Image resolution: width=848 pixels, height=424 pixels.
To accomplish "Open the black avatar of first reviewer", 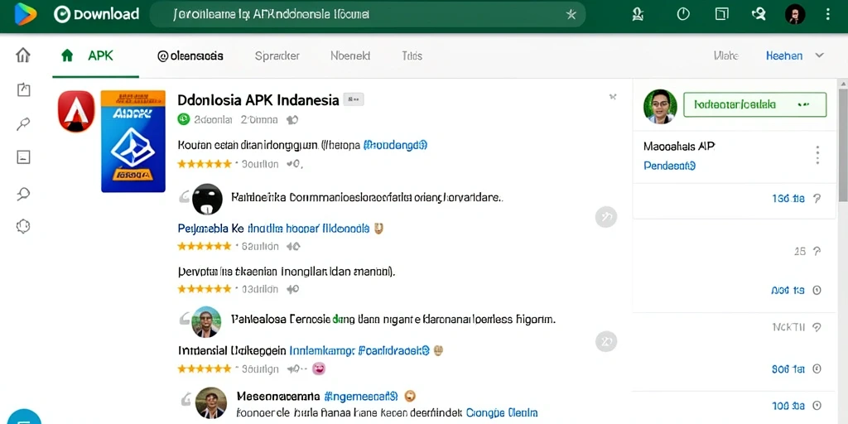I will [x=207, y=199].
